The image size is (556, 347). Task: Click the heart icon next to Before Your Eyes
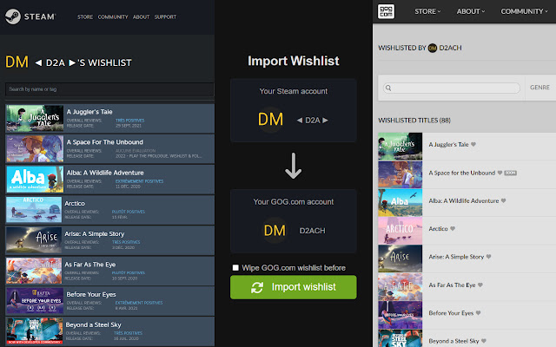click(x=479, y=313)
